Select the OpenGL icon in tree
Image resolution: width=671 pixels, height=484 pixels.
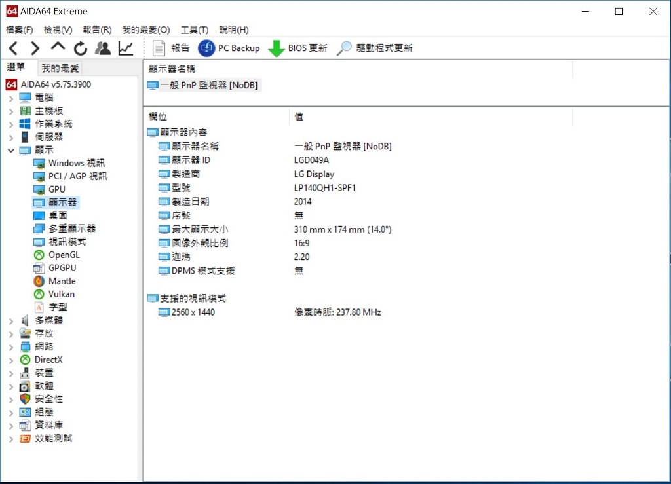(x=39, y=255)
